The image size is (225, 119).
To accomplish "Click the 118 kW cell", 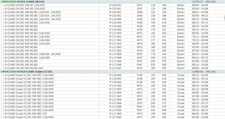I will 153,5.
